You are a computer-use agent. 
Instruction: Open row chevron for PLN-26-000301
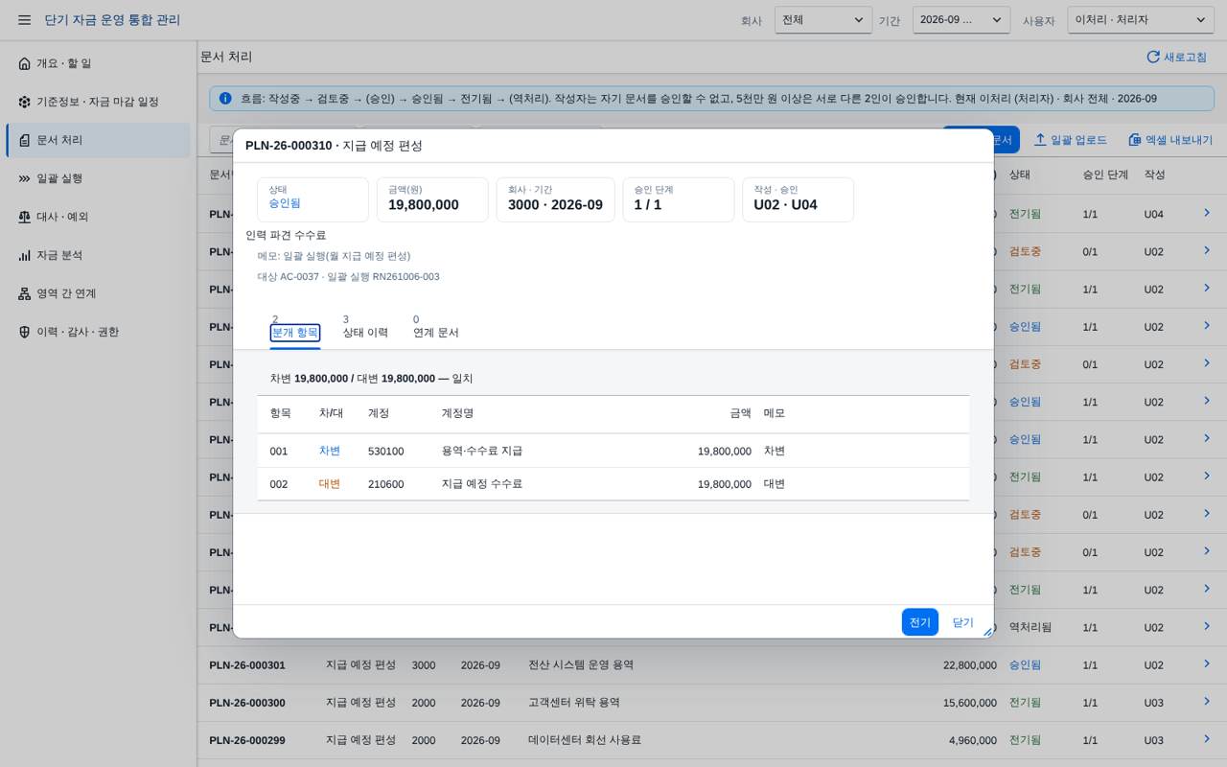tap(1207, 663)
